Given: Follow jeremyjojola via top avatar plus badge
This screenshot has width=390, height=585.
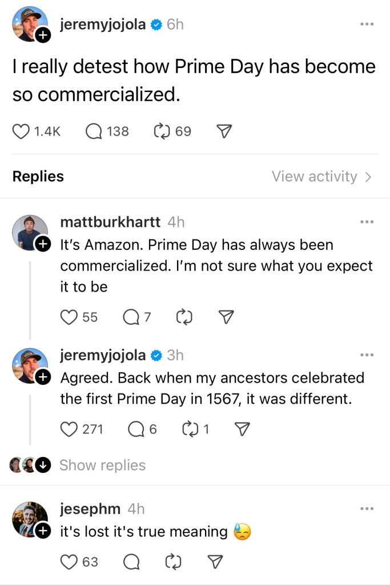Looking at the screenshot, I should coord(43,36).
